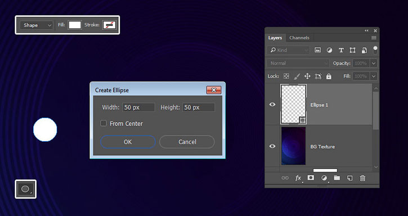Cancel the Create Ellipse dialog
The height and width of the screenshot is (216, 408).
click(187, 142)
